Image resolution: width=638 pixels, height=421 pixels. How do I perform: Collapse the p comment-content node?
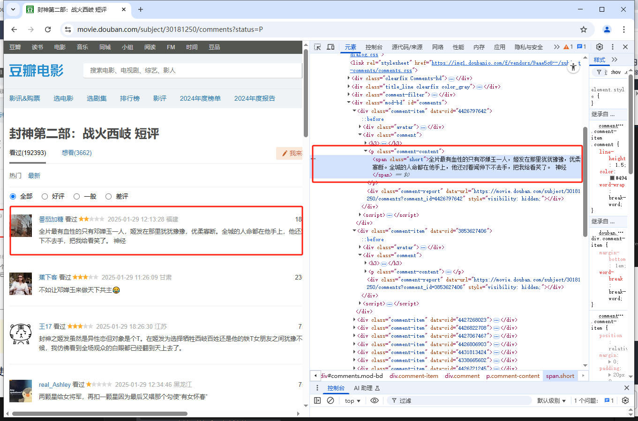tap(366, 151)
